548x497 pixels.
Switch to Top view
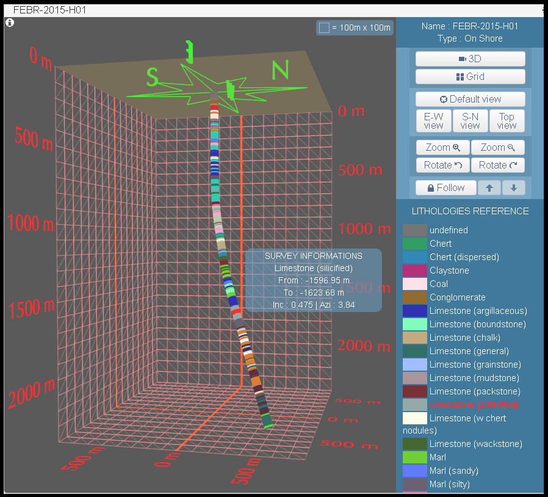[x=507, y=121]
